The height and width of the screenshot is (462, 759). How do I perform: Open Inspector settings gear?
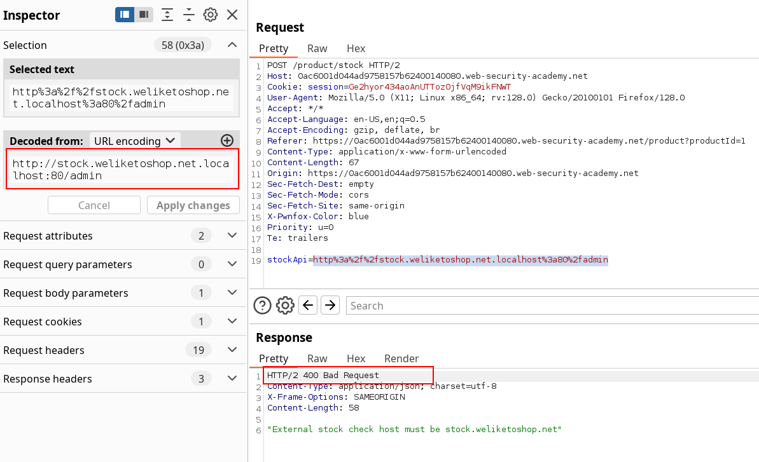point(211,15)
